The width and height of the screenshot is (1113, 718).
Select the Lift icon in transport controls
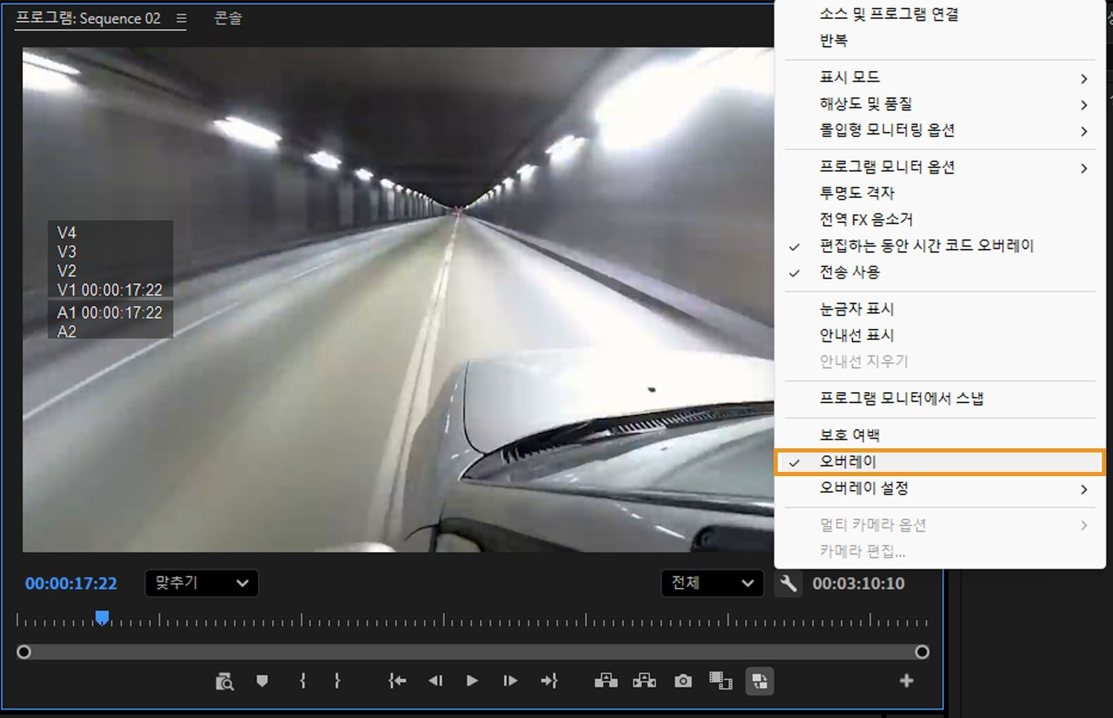pyautogui.click(x=606, y=681)
